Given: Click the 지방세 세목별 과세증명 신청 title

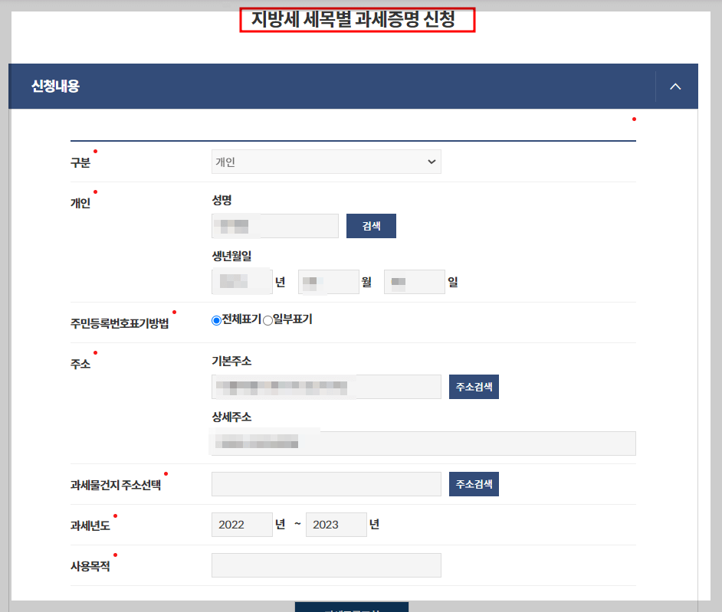Looking at the screenshot, I should (357, 19).
